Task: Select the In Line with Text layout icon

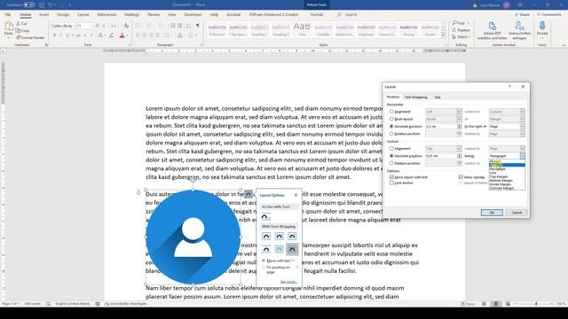Action: [266, 216]
